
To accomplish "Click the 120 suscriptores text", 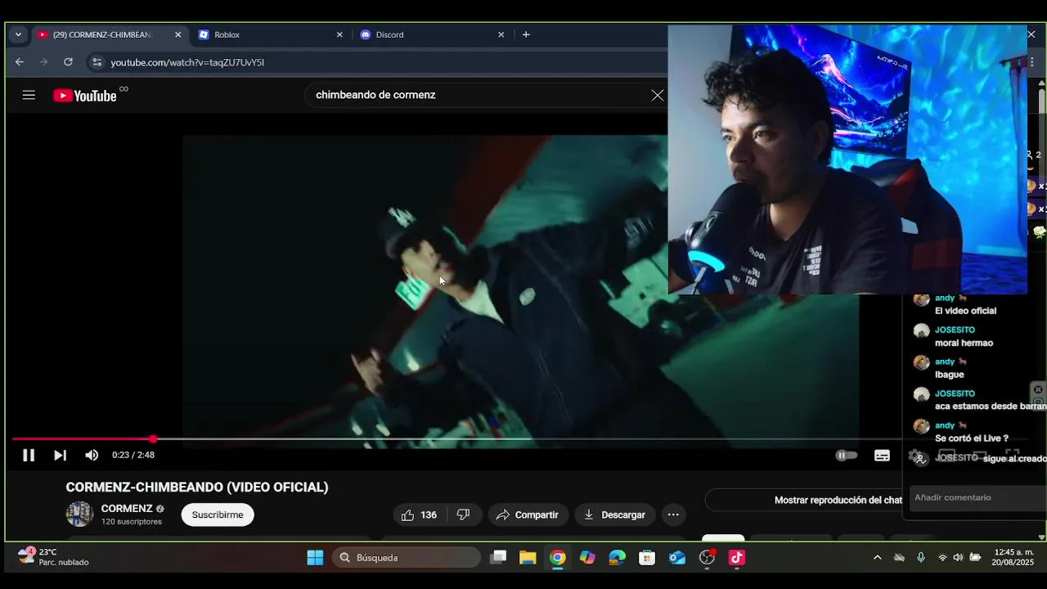I will [132, 522].
